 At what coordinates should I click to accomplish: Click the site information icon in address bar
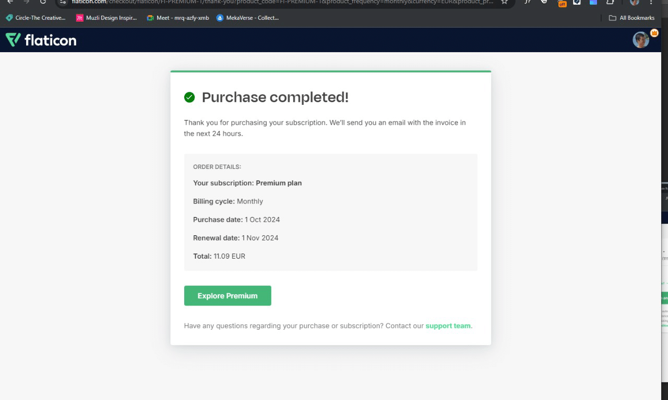(x=64, y=2)
